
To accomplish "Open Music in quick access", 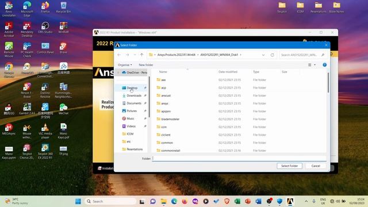I will 131,118.
